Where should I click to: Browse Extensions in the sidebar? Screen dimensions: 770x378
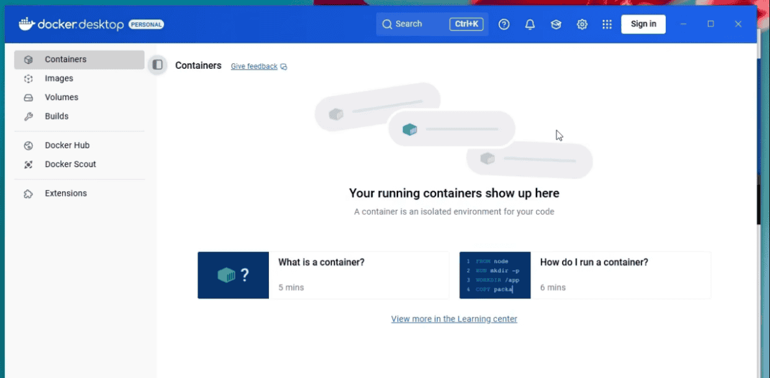[66, 193]
